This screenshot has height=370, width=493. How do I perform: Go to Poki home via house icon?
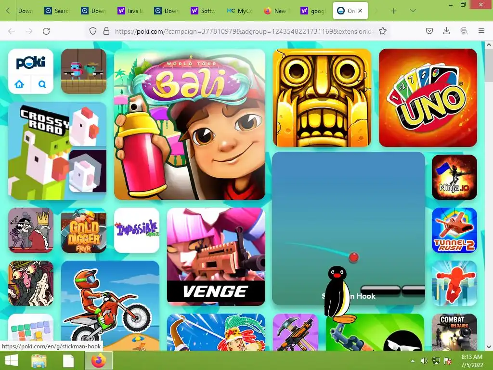click(19, 84)
